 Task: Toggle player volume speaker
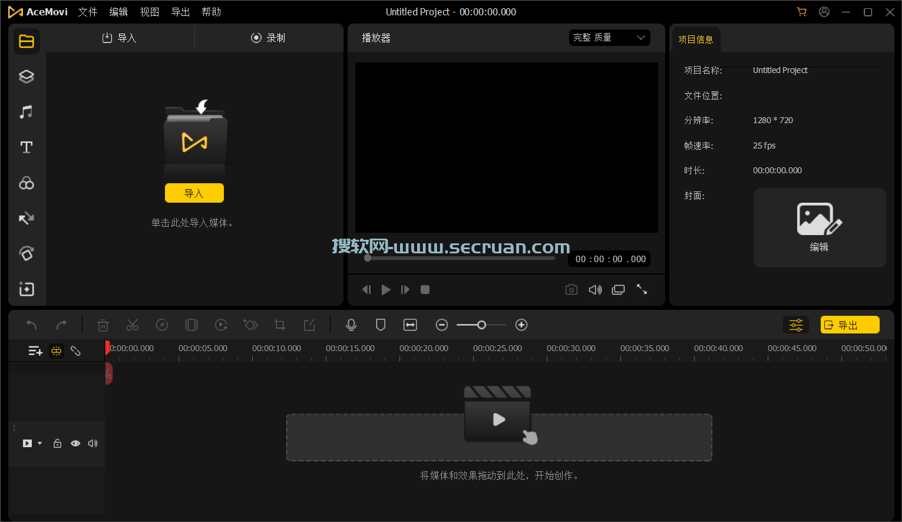(x=596, y=289)
